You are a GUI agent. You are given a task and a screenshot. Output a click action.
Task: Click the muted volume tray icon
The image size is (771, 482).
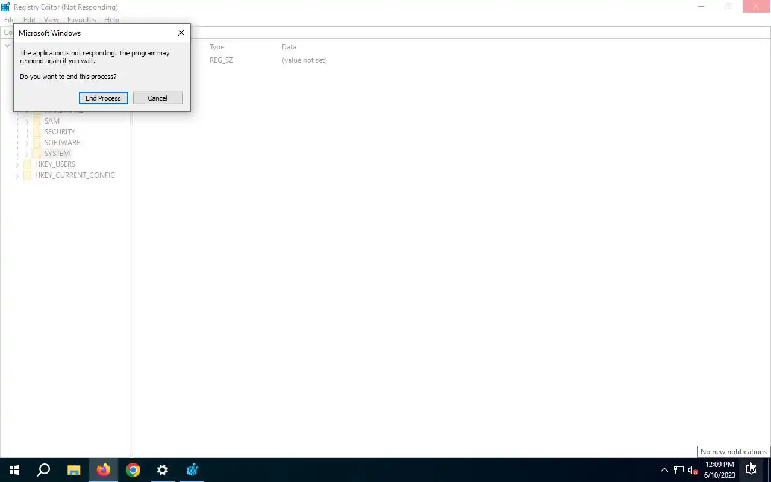pos(693,470)
